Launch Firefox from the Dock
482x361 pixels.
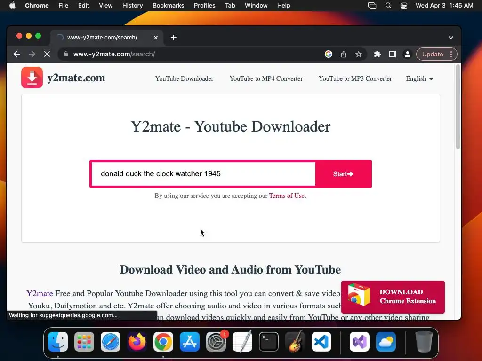pyautogui.click(x=137, y=342)
